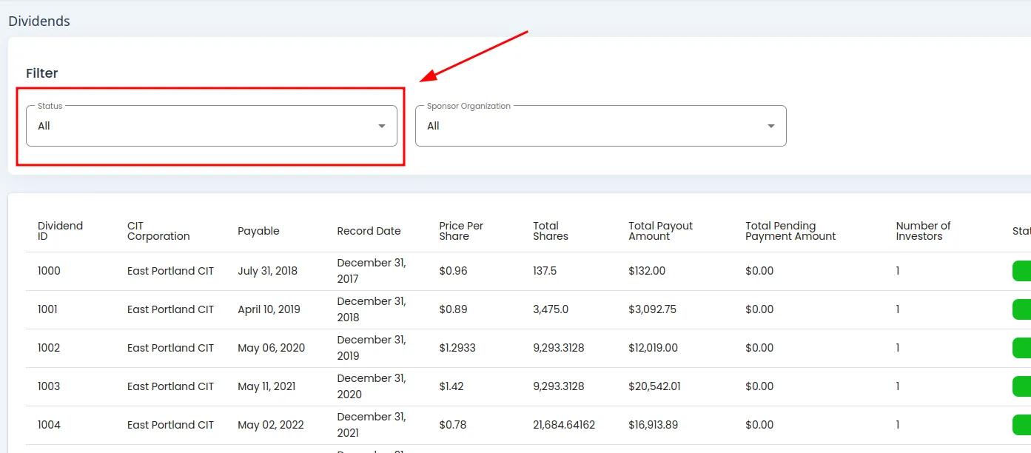Image resolution: width=1031 pixels, height=453 pixels.
Task: Click the green status badge for dividend 1001
Action: [1021, 309]
